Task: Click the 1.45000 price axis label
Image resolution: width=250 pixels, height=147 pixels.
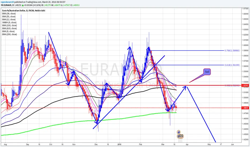Action: pyautogui.click(x=246, y=124)
